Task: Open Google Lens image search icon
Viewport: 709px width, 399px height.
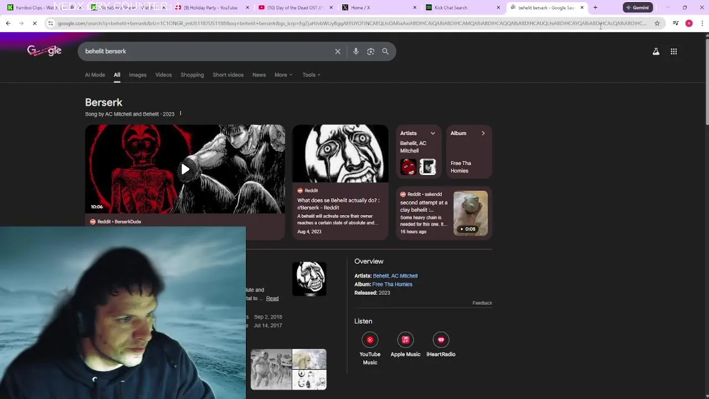Action: tap(371, 52)
